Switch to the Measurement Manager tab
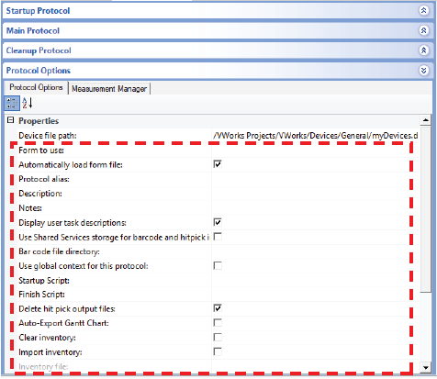Image resolution: width=437 pixels, height=379 pixels. point(109,89)
